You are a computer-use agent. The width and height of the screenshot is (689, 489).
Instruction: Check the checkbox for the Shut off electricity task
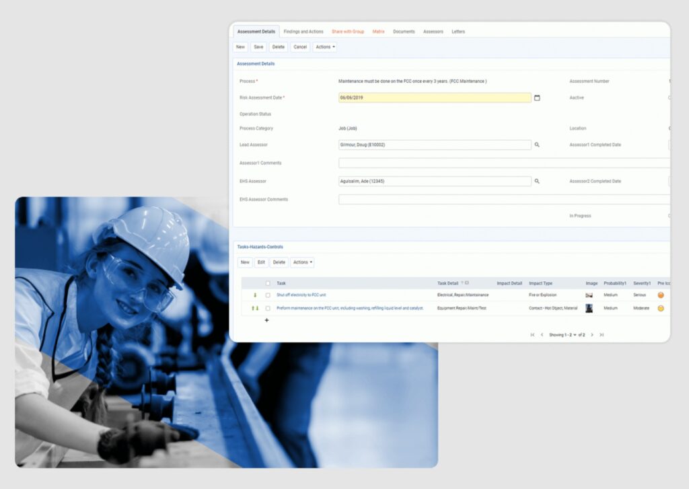point(267,293)
